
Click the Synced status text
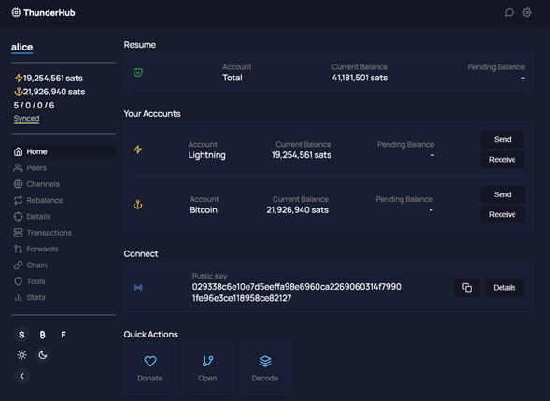(26, 119)
